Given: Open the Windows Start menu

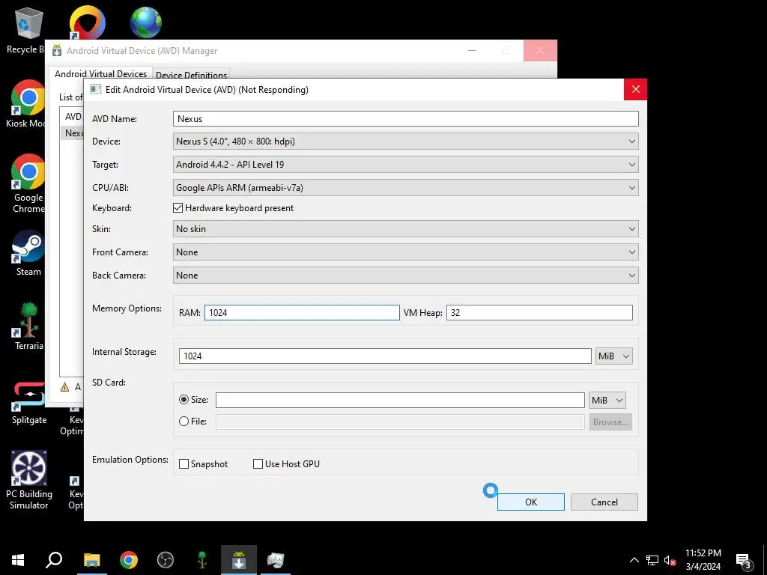Looking at the screenshot, I should 18,560.
